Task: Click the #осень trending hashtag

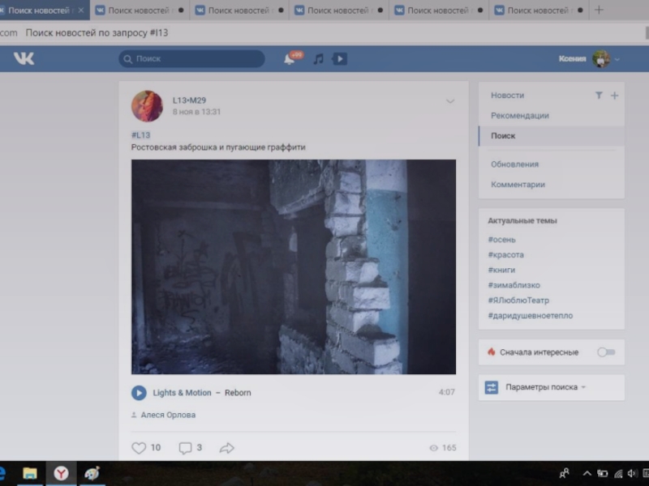Action: 501,240
